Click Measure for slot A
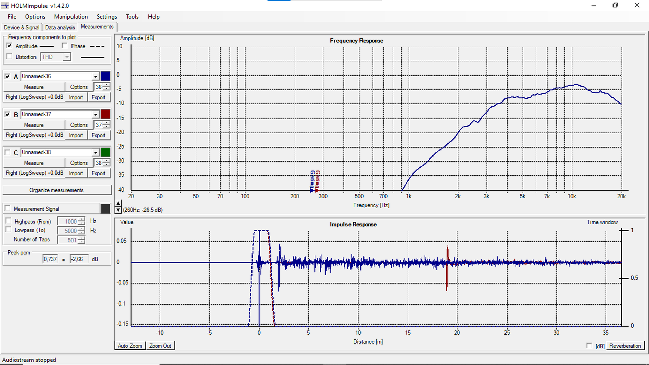This screenshot has height=365, width=649. pyautogui.click(x=34, y=87)
